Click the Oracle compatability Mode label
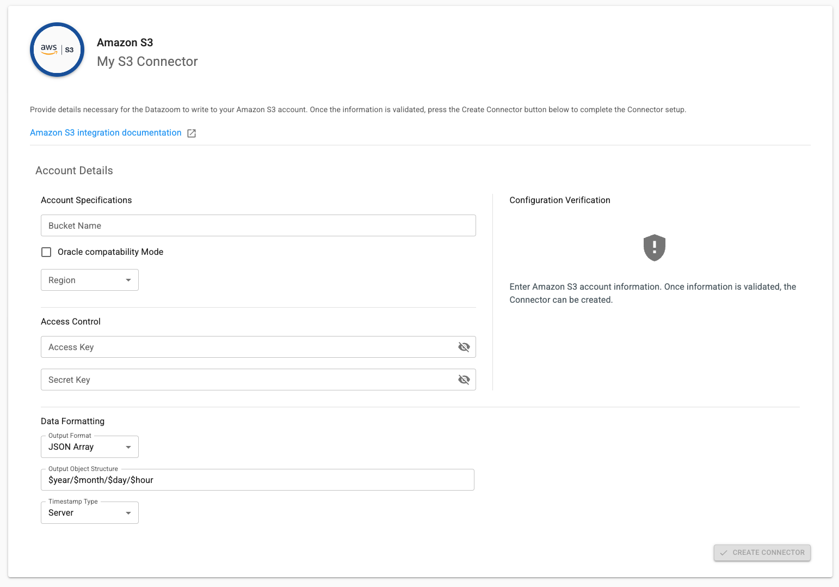This screenshot has width=839, height=587. 110,252
